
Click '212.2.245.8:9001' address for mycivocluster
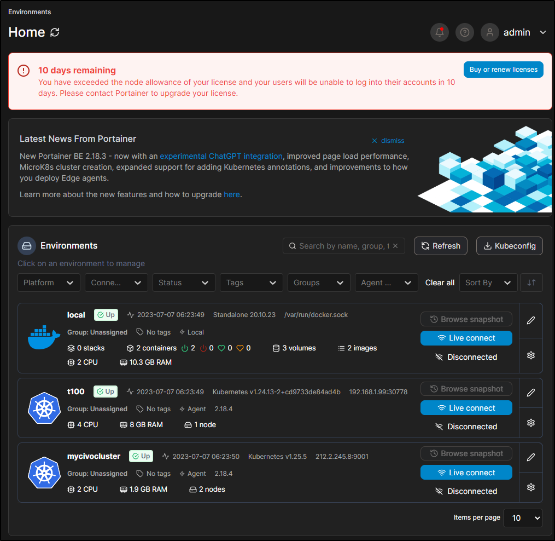coord(342,456)
